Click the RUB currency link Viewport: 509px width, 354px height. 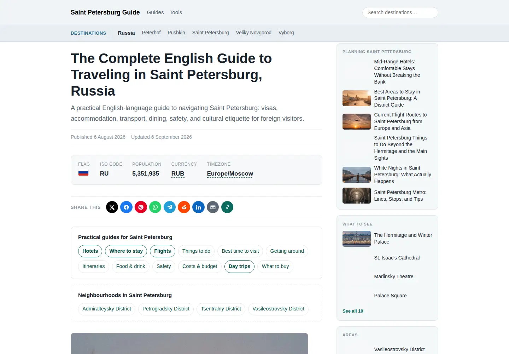pyautogui.click(x=178, y=174)
